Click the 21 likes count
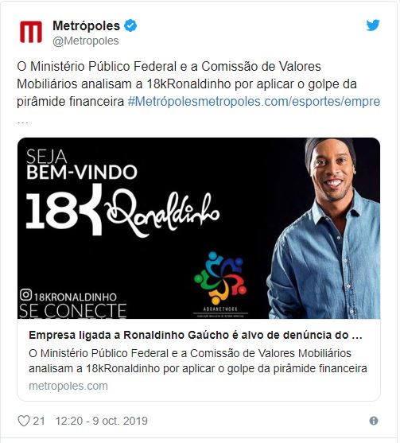The height and width of the screenshot is (443, 400). click(39, 421)
